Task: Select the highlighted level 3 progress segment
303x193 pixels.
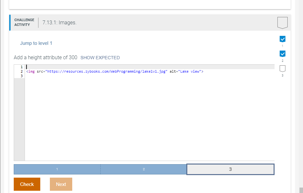Action: 230,169
